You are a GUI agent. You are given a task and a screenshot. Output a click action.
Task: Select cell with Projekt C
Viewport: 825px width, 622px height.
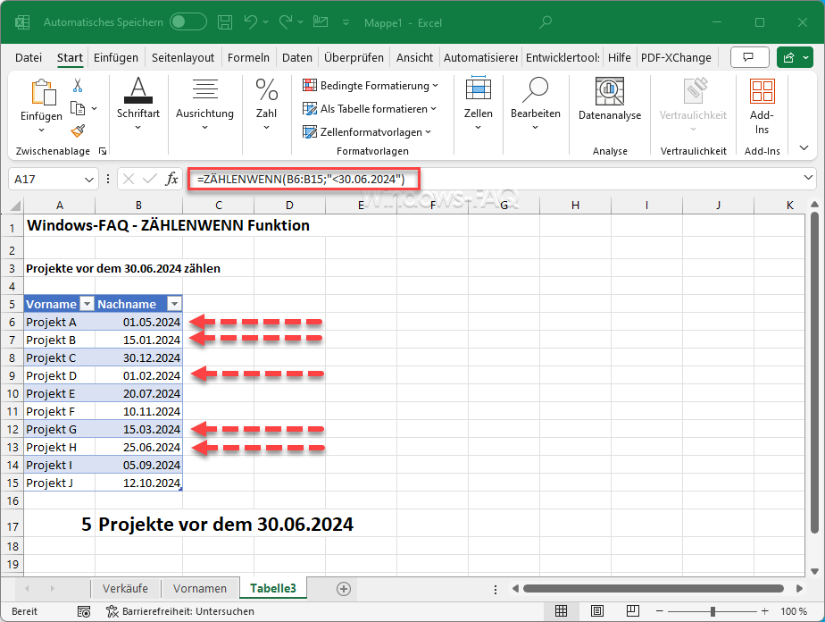[x=60, y=357]
